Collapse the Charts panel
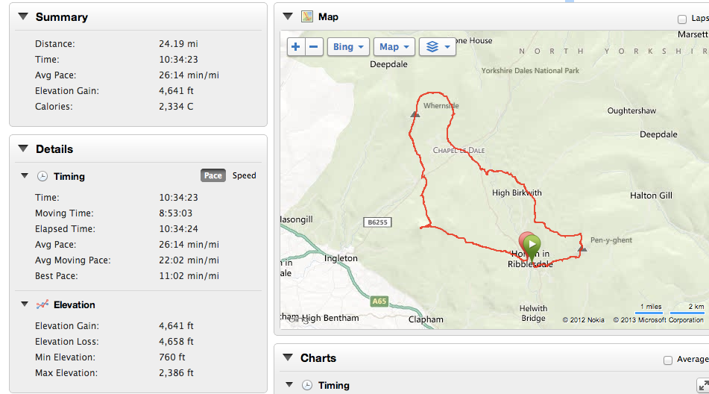The height and width of the screenshot is (394, 709). [287, 358]
